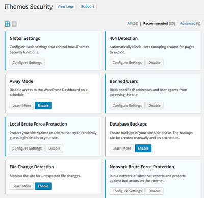This screenshot has width=204, height=198.
Task: Click 'Disable access to the WordPress Dashboard' description
Action: click(48, 92)
